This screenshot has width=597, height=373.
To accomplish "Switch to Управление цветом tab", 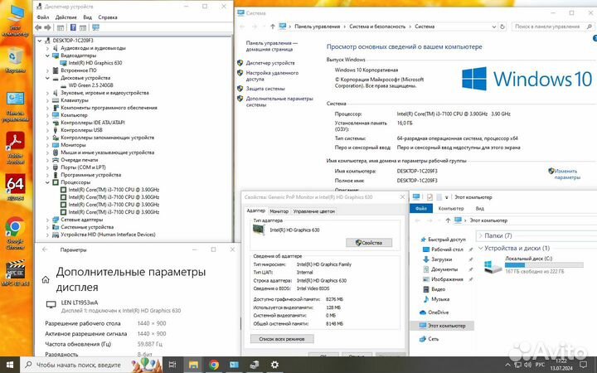I will coord(314,211).
